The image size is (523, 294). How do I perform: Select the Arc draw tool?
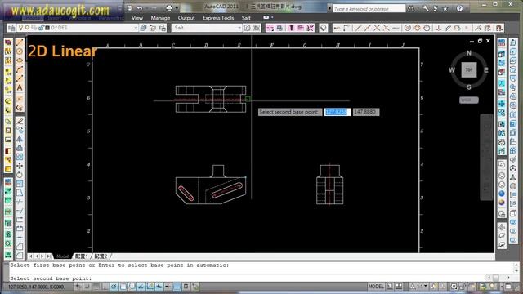20,69
